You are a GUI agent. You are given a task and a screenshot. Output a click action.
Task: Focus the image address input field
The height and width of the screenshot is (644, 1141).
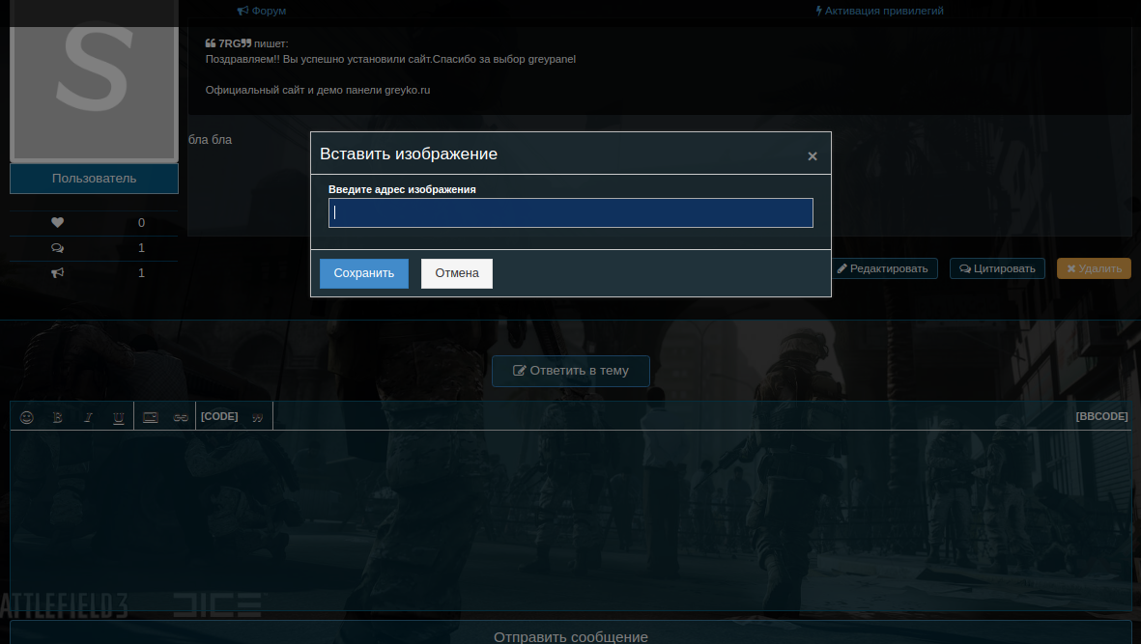click(x=570, y=213)
